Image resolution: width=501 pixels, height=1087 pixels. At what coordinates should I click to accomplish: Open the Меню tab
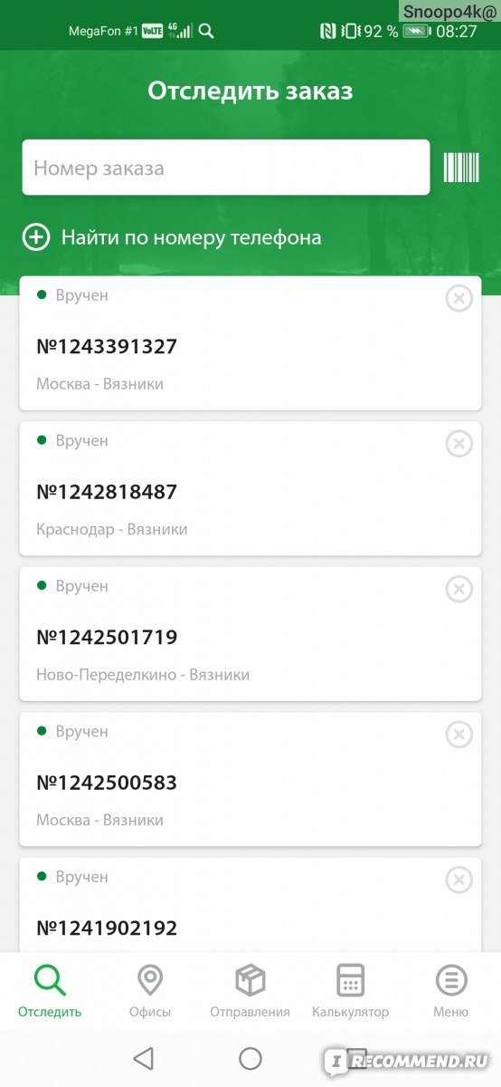coord(450,992)
